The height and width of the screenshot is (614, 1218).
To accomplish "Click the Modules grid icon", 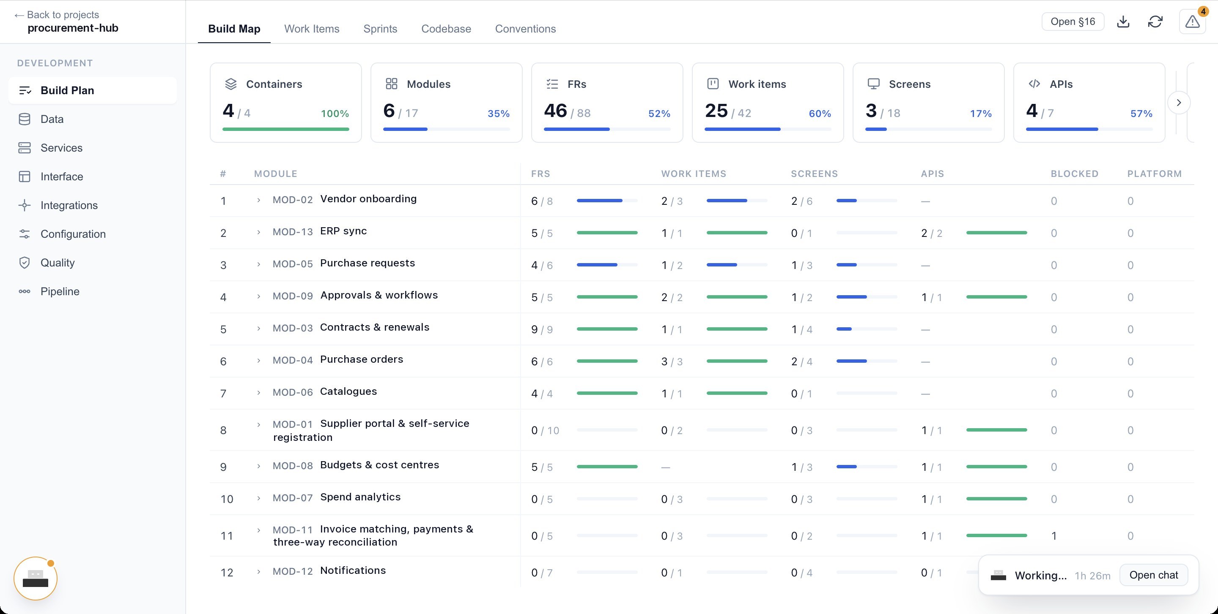I will pos(392,84).
